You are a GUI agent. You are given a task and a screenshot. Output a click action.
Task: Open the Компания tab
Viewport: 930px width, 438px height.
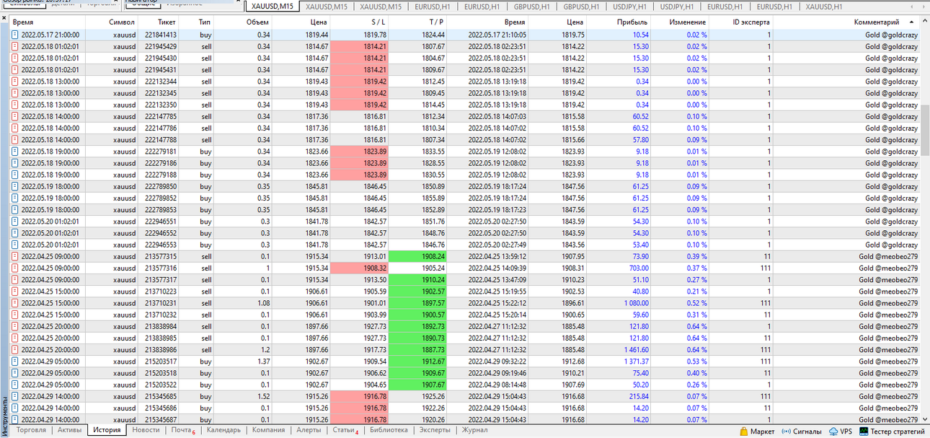pos(269,430)
